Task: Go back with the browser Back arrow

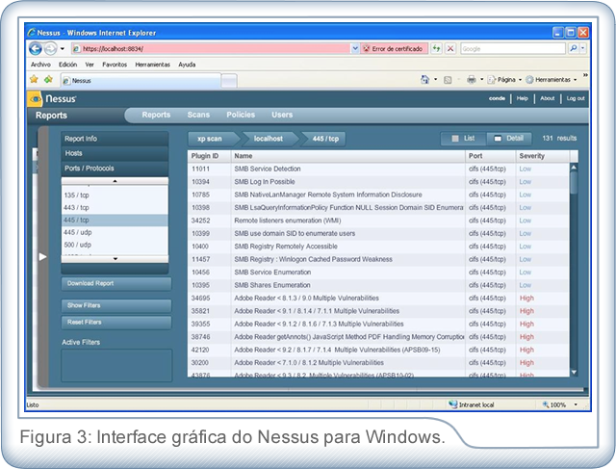Action: 36,49
